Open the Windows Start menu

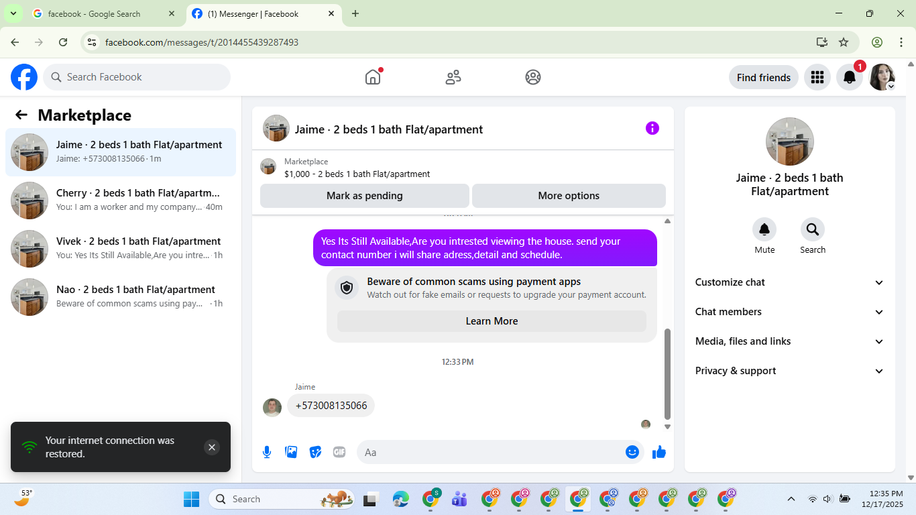click(192, 499)
